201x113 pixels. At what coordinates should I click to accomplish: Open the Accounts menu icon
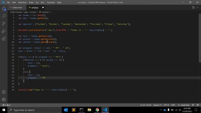point(4,92)
